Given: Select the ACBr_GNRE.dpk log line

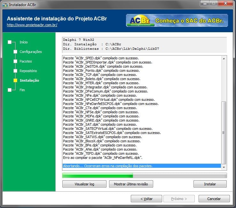Looking at the screenshot, I should (101, 120).
